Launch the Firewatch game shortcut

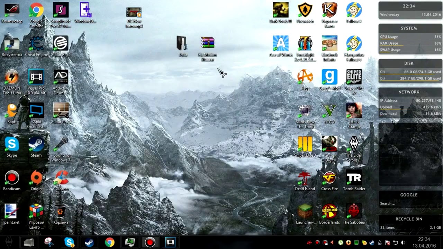[x=305, y=13]
